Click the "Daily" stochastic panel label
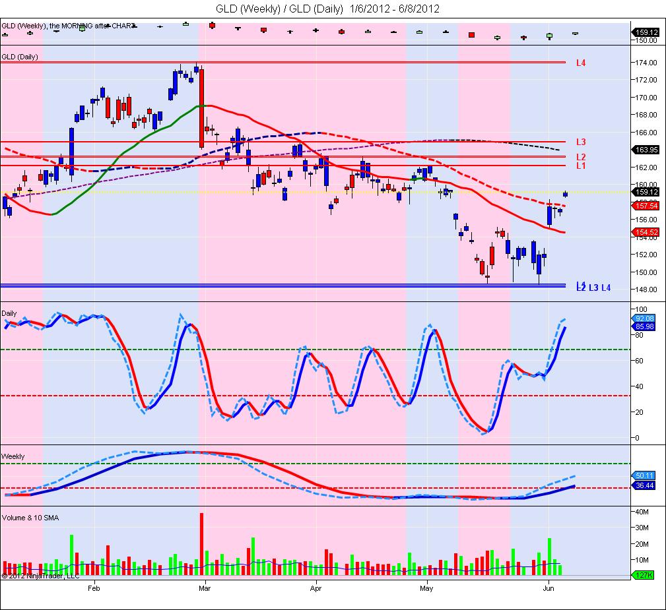The height and width of the screenshot is (610, 666). pos(9,313)
